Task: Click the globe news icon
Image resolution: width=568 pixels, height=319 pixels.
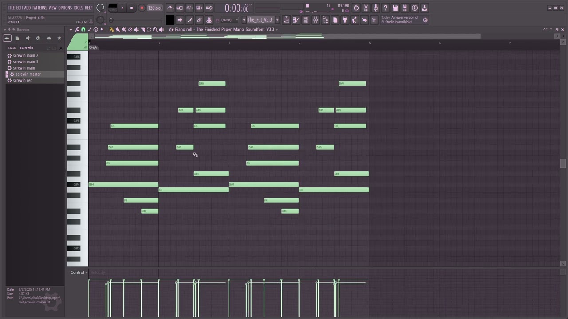Action: coord(426,19)
